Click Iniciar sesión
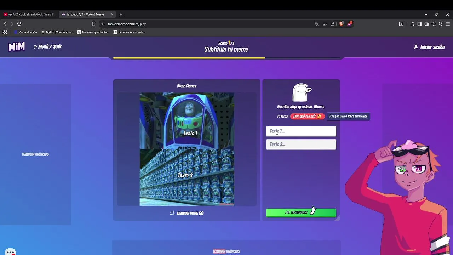This screenshot has width=453, height=255. [432, 47]
